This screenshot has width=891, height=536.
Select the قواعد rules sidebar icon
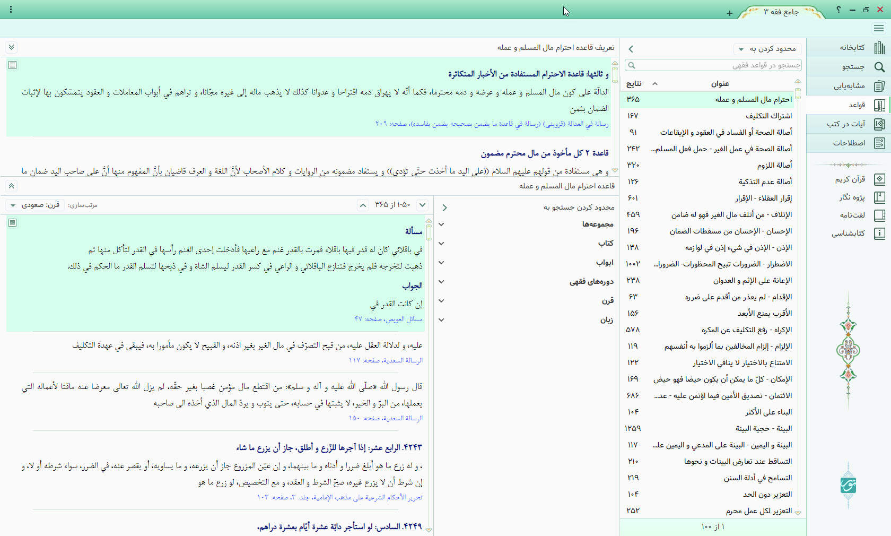point(879,105)
